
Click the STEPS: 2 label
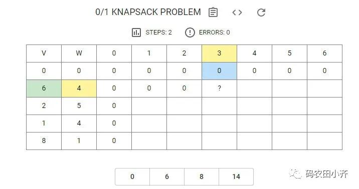[158, 32]
